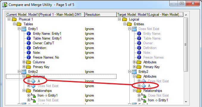Collapse the Tables node
The image size is (202, 107).
pos(14,24)
